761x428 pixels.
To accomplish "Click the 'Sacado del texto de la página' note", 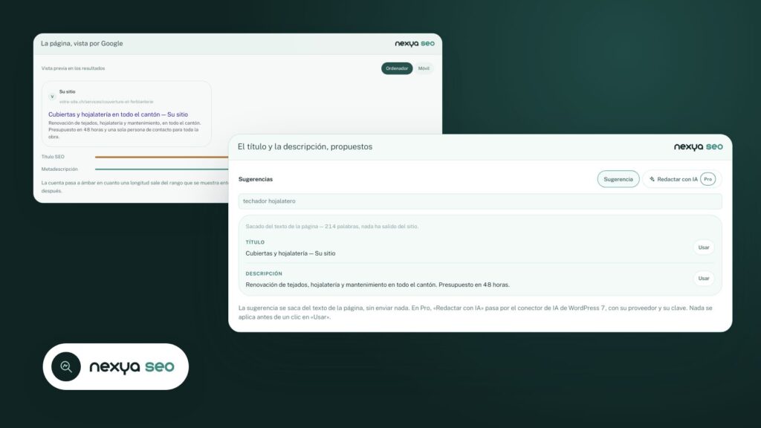I will (x=332, y=226).
